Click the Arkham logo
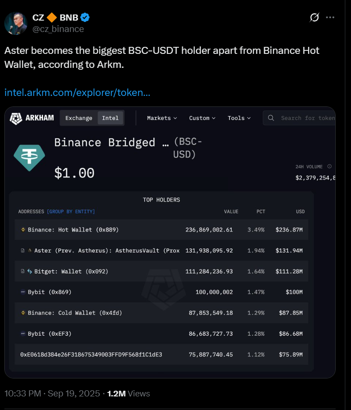 (31, 118)
